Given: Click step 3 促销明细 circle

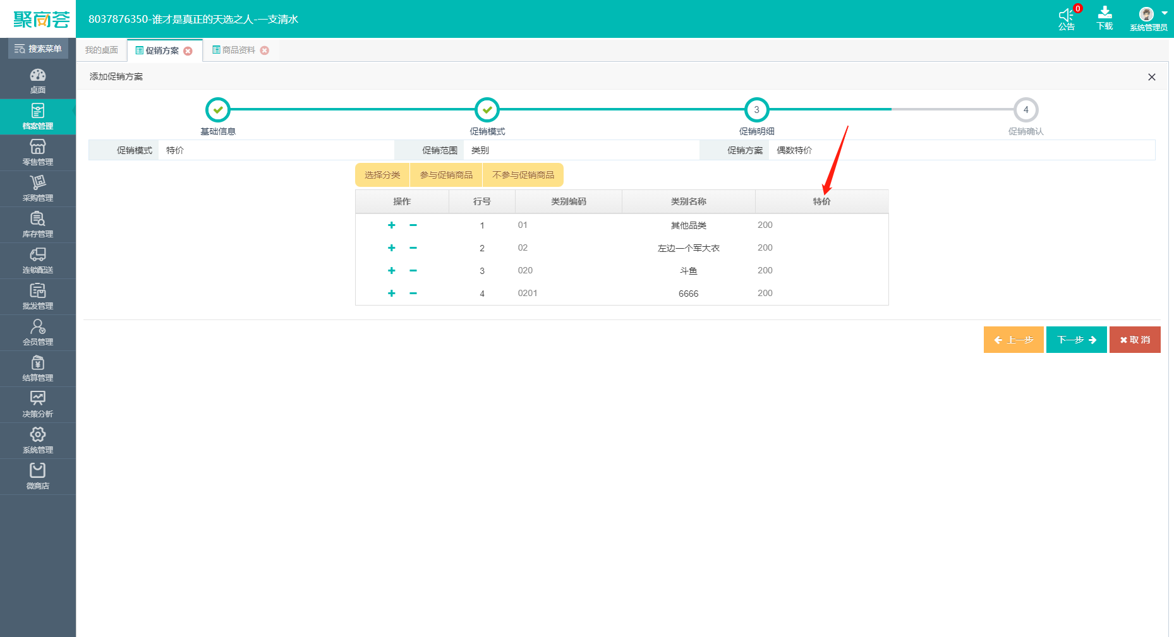Looking at the screenshot, I should point(757,110).
